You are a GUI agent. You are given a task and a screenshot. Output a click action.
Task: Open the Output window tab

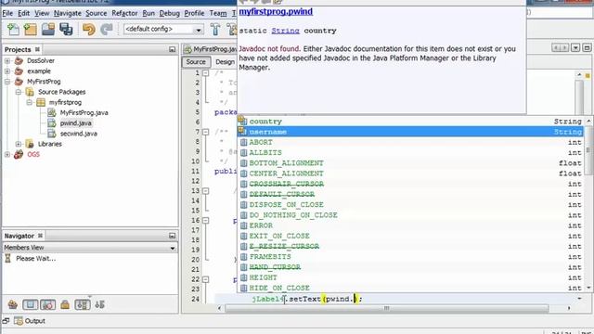pyautogui.click(x=30, y=321)
